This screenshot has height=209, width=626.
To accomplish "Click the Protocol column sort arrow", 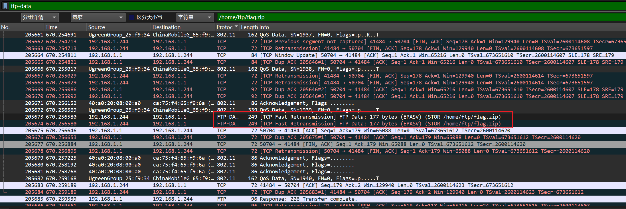I will pos(236,27).
